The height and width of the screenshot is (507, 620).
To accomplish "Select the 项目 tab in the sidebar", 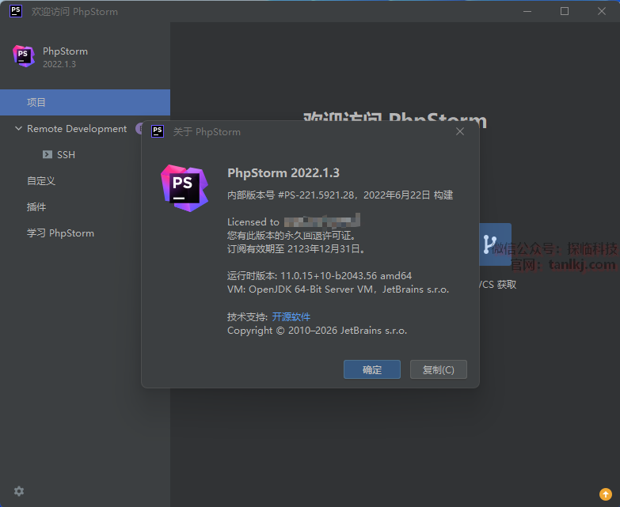I will click(36, 102).
